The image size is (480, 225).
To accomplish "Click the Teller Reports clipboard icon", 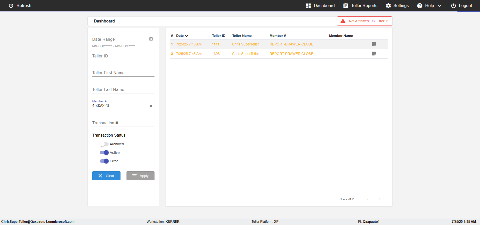I will (x=346, y=5).
